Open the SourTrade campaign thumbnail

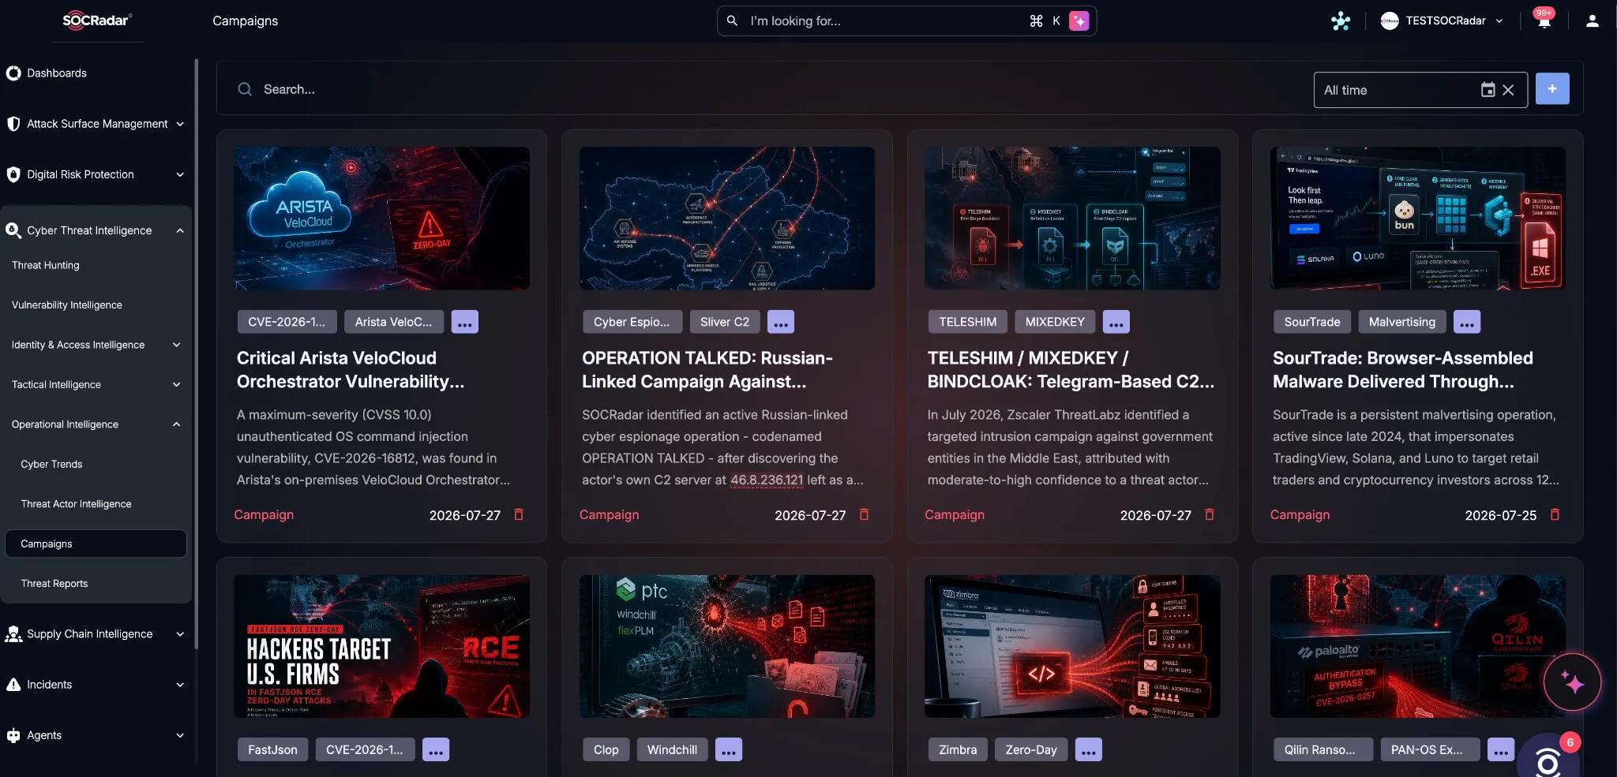(1417, 218)
